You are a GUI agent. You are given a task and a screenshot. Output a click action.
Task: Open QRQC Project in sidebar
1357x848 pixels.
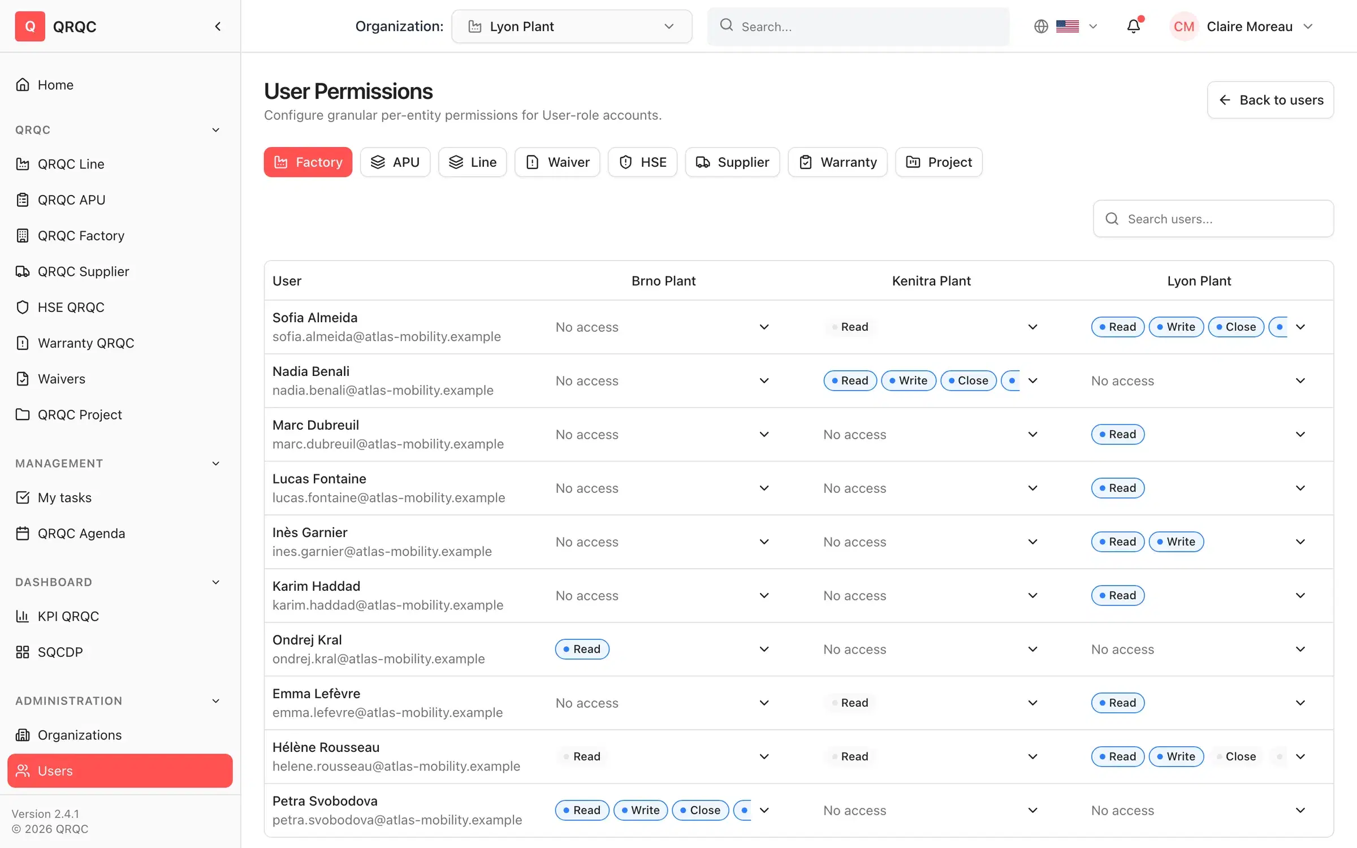(120, 414)
